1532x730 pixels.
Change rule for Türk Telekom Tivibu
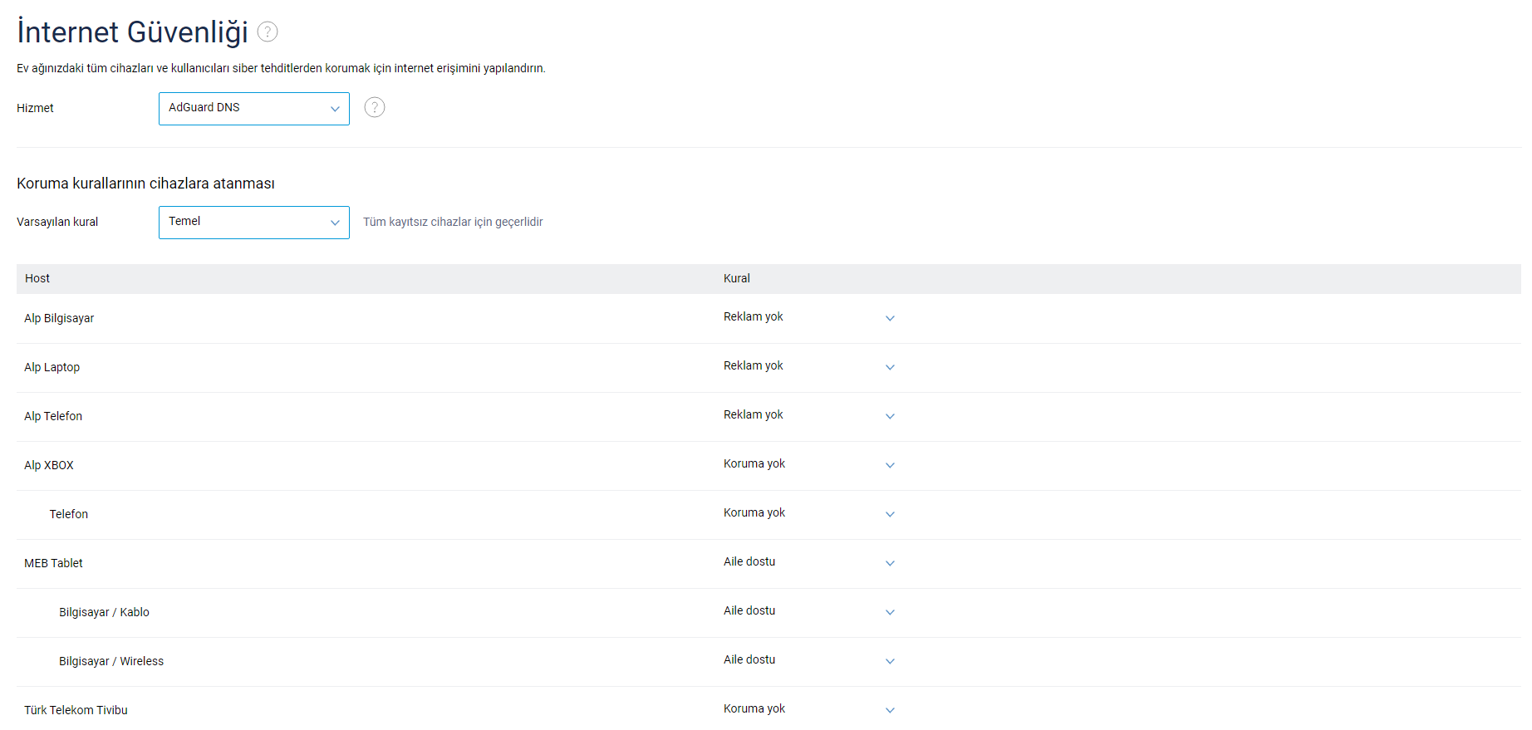[x=890, y=710]
